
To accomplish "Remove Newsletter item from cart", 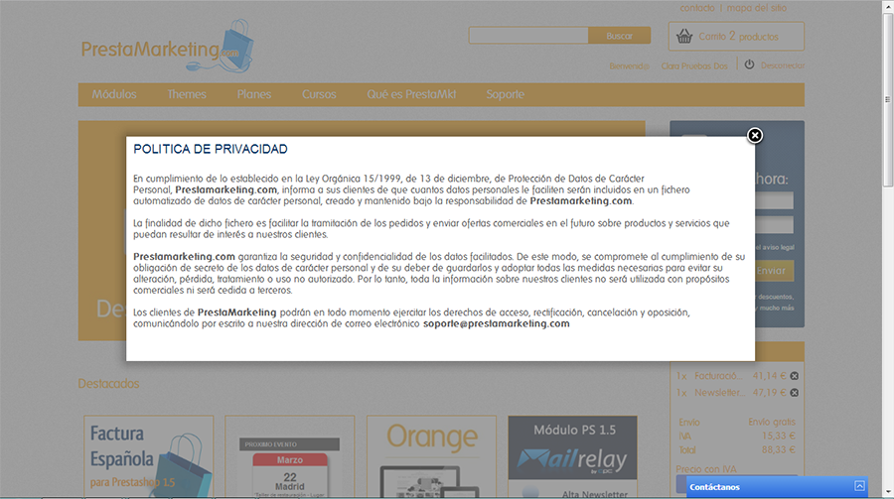I will click(795, 393).
